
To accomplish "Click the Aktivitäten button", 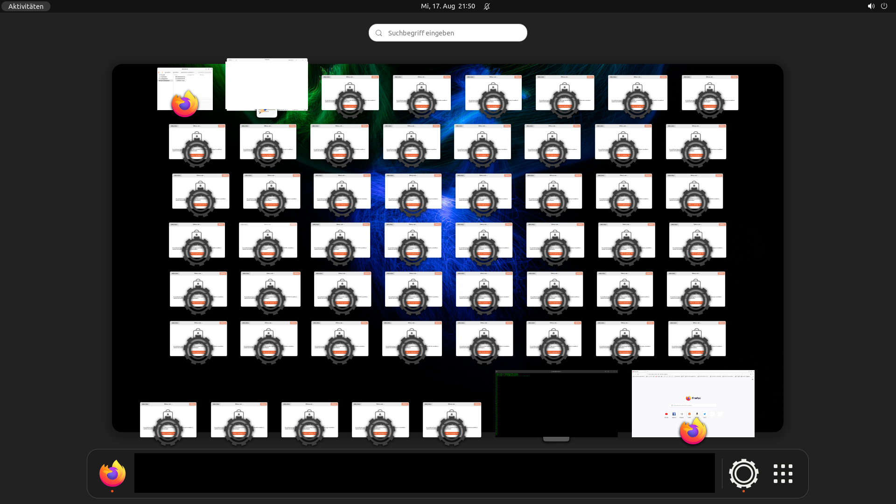I will [x=26, y=6].
